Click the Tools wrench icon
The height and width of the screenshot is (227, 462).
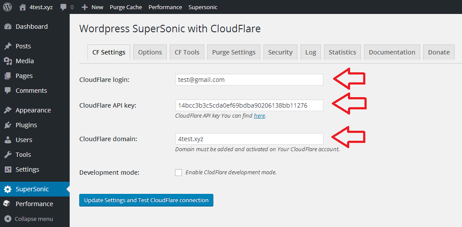pyautogui.click(x=8, y=155)
